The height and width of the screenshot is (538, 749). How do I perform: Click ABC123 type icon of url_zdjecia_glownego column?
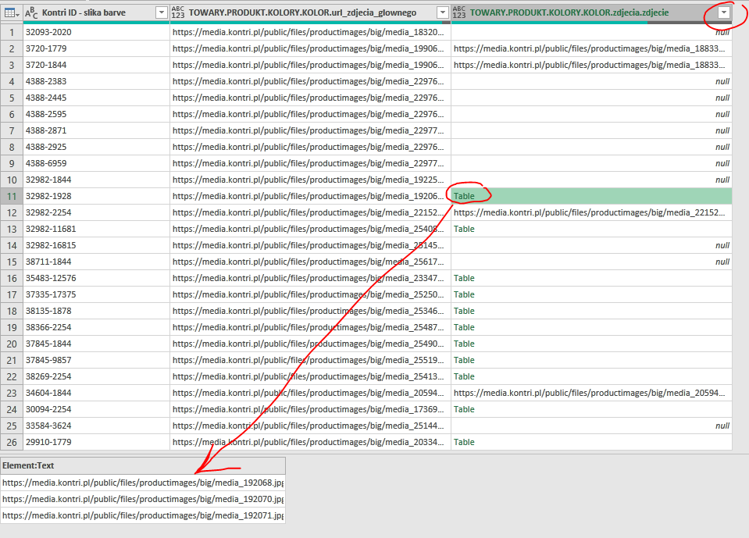pos(178,13)
